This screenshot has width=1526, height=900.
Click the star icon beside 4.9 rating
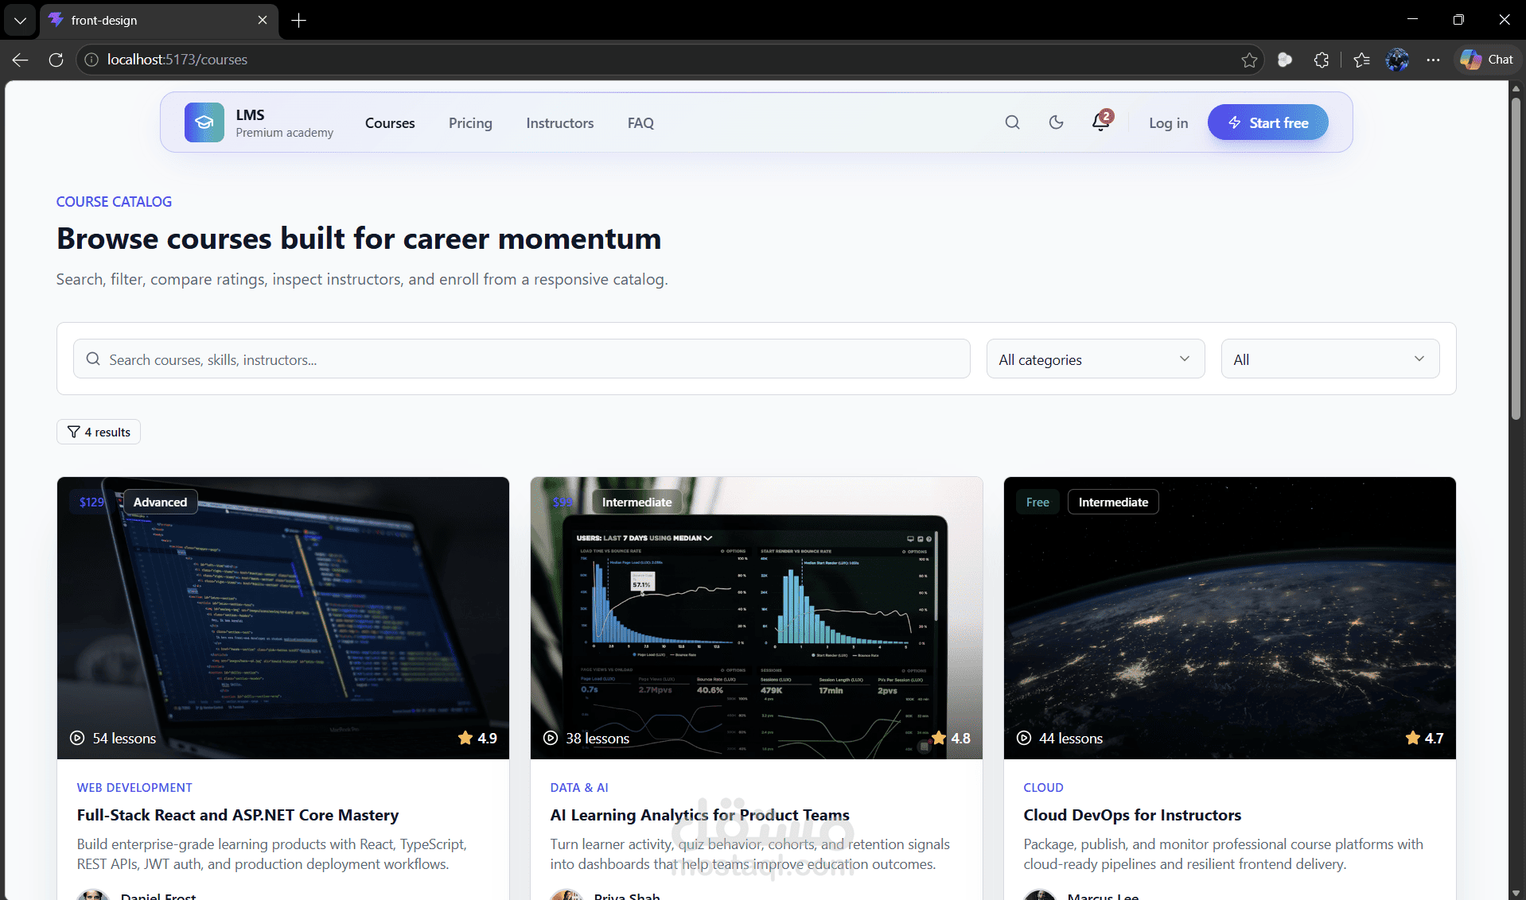[x=465, y=738]
